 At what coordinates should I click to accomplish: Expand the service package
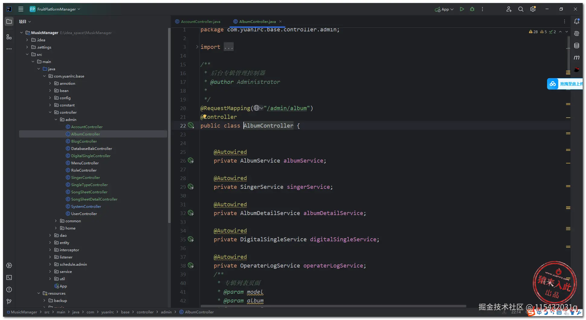point(50,271)
